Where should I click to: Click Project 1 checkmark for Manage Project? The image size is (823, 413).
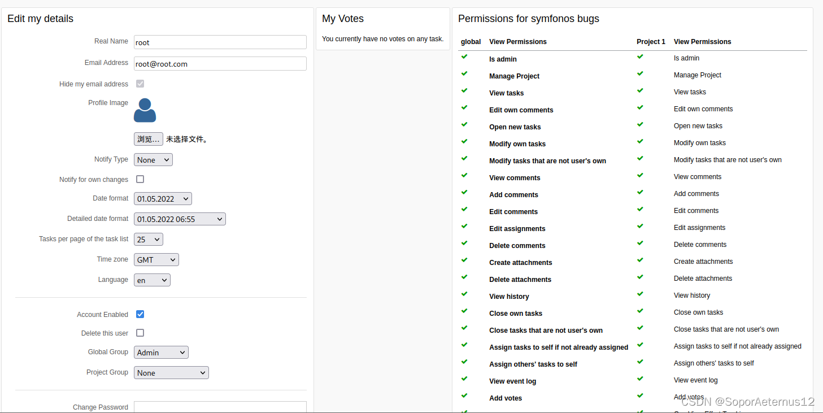[x=640, y=73]
